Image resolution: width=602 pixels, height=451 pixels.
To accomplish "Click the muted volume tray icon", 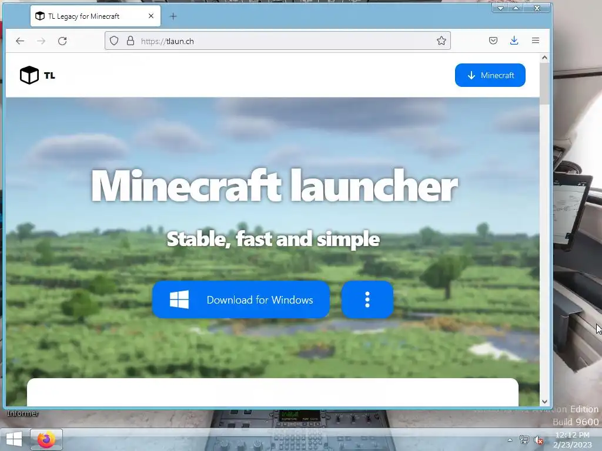I will [539, 440].
